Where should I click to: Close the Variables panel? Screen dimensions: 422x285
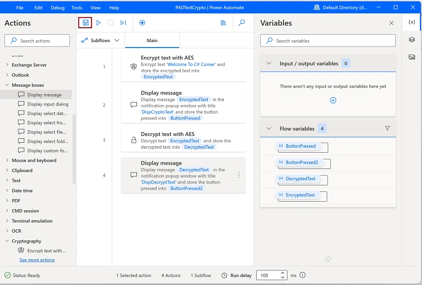(391, 23)
